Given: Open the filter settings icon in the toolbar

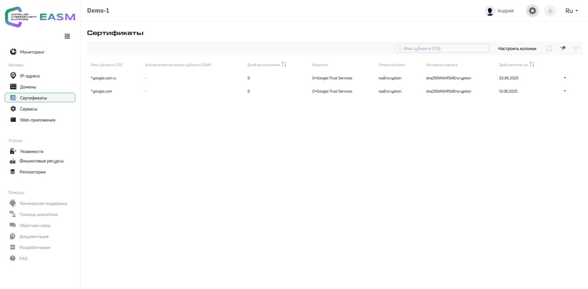Looking at the screenshot, I should click(563, 48).
